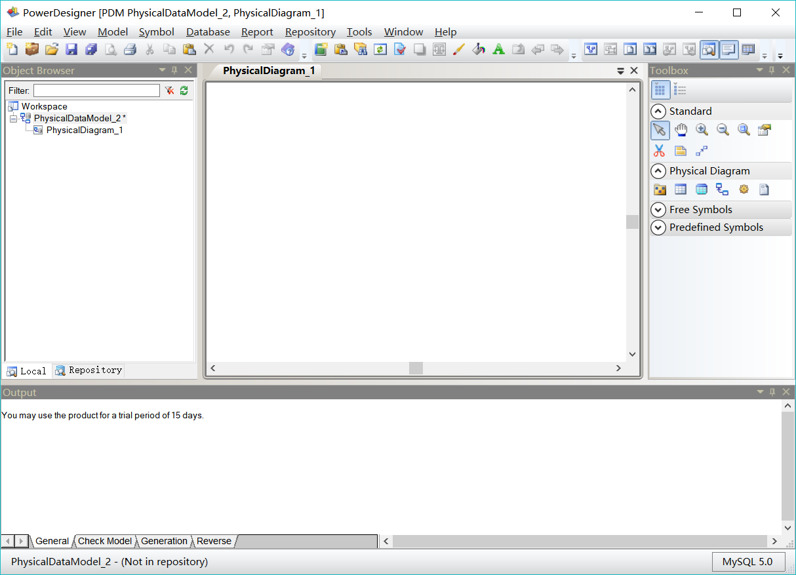The height and width of the screenshot is (575, 796).
Task: Open the Database menu
Action: coord(208,31)
